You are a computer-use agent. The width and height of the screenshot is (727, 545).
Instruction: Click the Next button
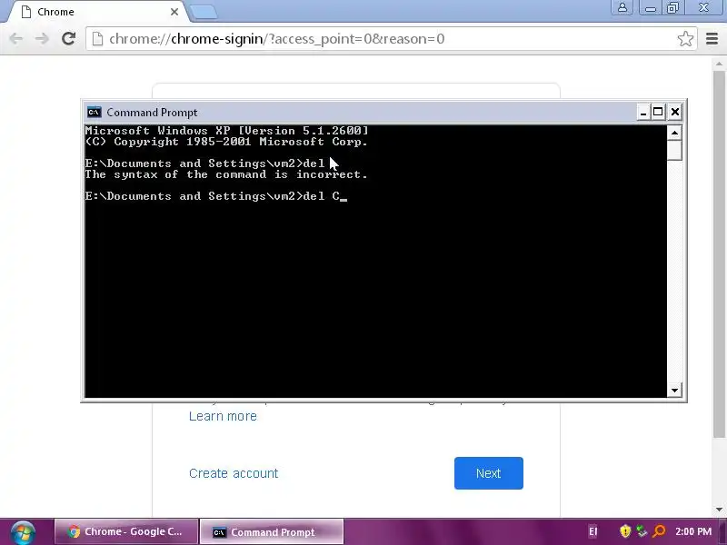point(489,473)
